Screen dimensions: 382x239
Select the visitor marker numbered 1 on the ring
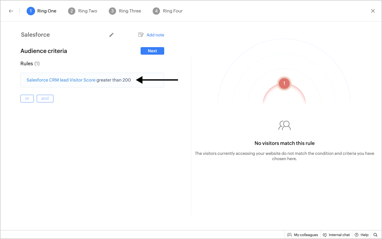point(284,83)
